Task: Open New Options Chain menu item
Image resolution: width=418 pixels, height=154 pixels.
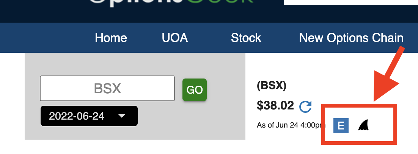Action: 351,38
